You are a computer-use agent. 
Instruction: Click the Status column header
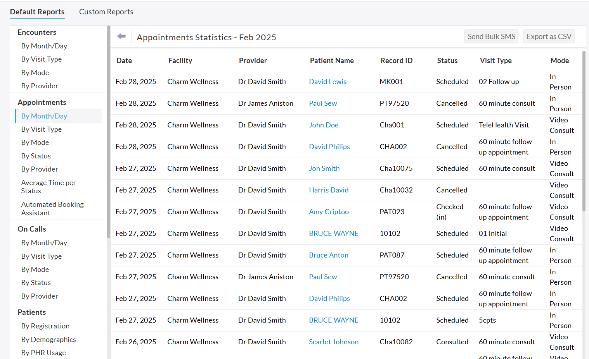coord(447,61)
